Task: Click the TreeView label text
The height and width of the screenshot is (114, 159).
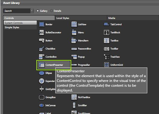Action: [115, 57]
